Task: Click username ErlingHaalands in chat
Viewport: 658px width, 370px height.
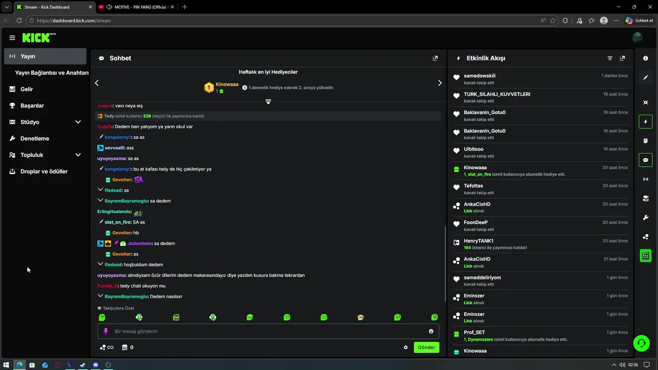Action: click(x=114, y=211)
